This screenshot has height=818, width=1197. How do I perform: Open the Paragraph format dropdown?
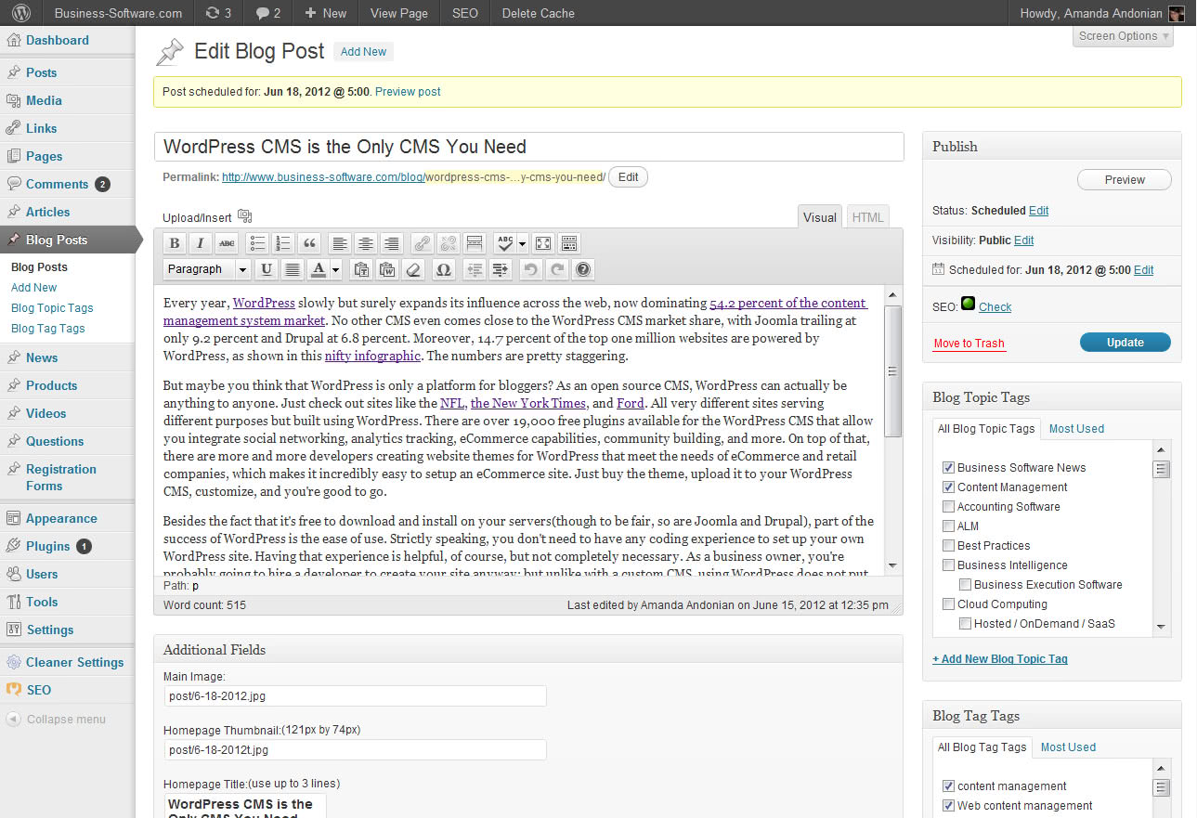click(x=207, y=269)
